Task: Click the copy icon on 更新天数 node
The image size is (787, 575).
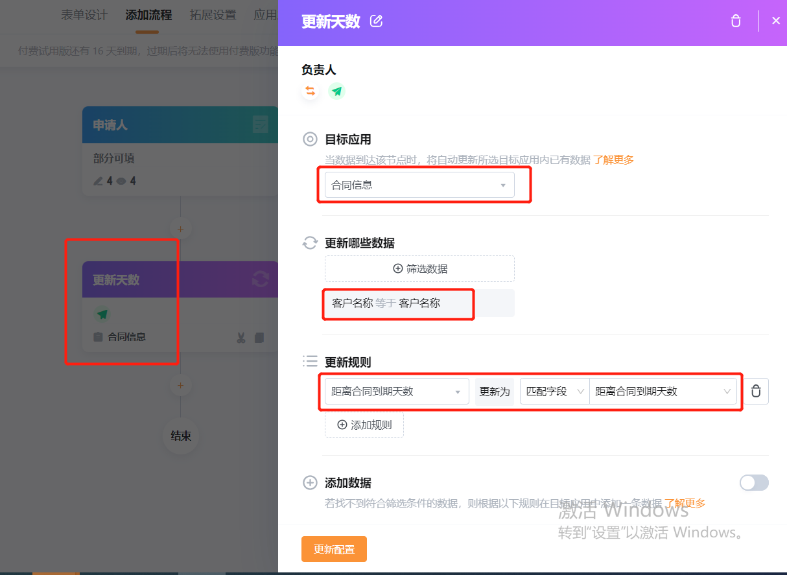Action: coord(259,337)
